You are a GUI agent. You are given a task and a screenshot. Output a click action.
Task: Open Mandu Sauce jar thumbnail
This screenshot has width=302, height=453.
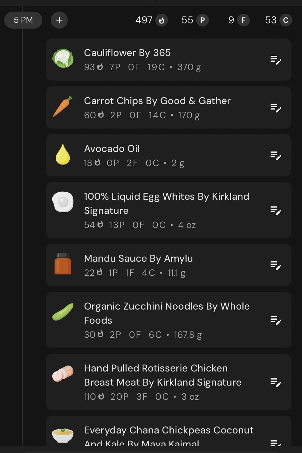[x=63, y=264]
